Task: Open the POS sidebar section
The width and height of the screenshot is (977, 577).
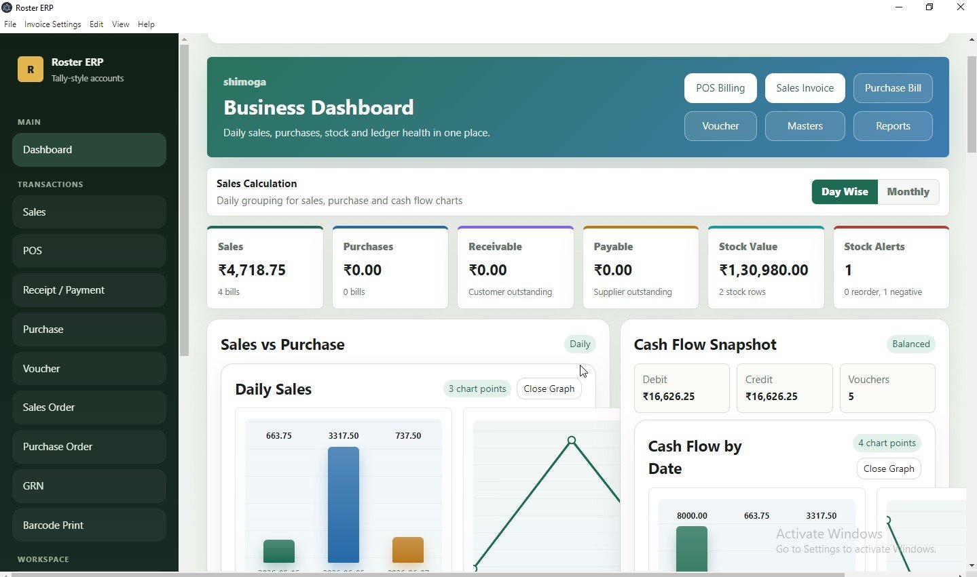Action: pos(89,251)
